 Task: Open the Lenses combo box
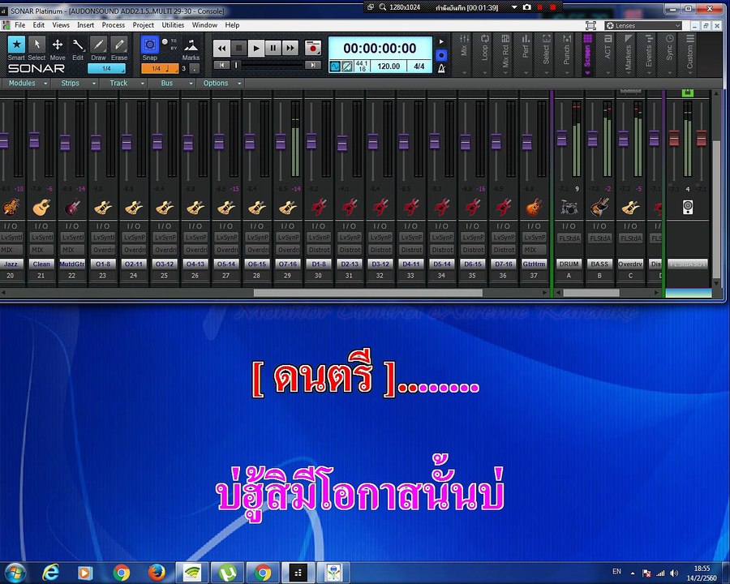643,26
